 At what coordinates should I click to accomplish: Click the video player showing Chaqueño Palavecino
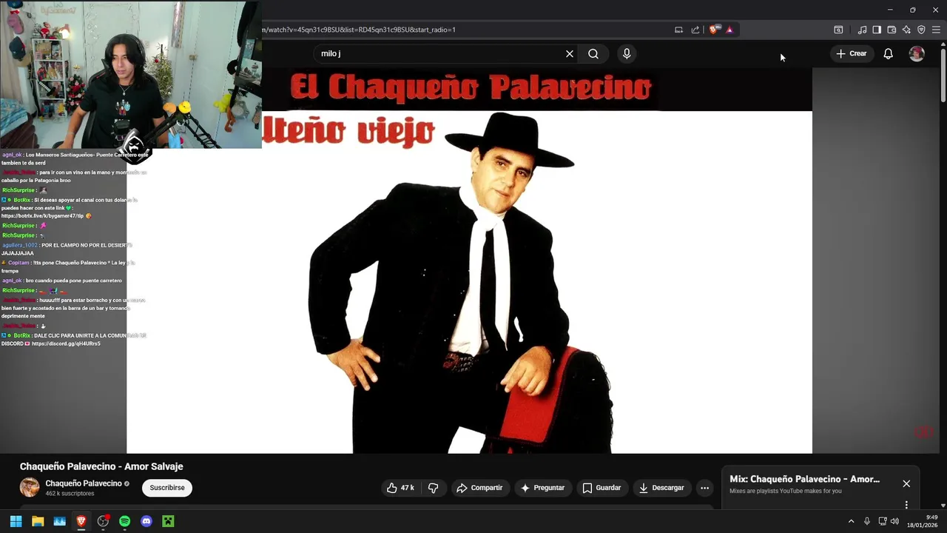[469, 261]
